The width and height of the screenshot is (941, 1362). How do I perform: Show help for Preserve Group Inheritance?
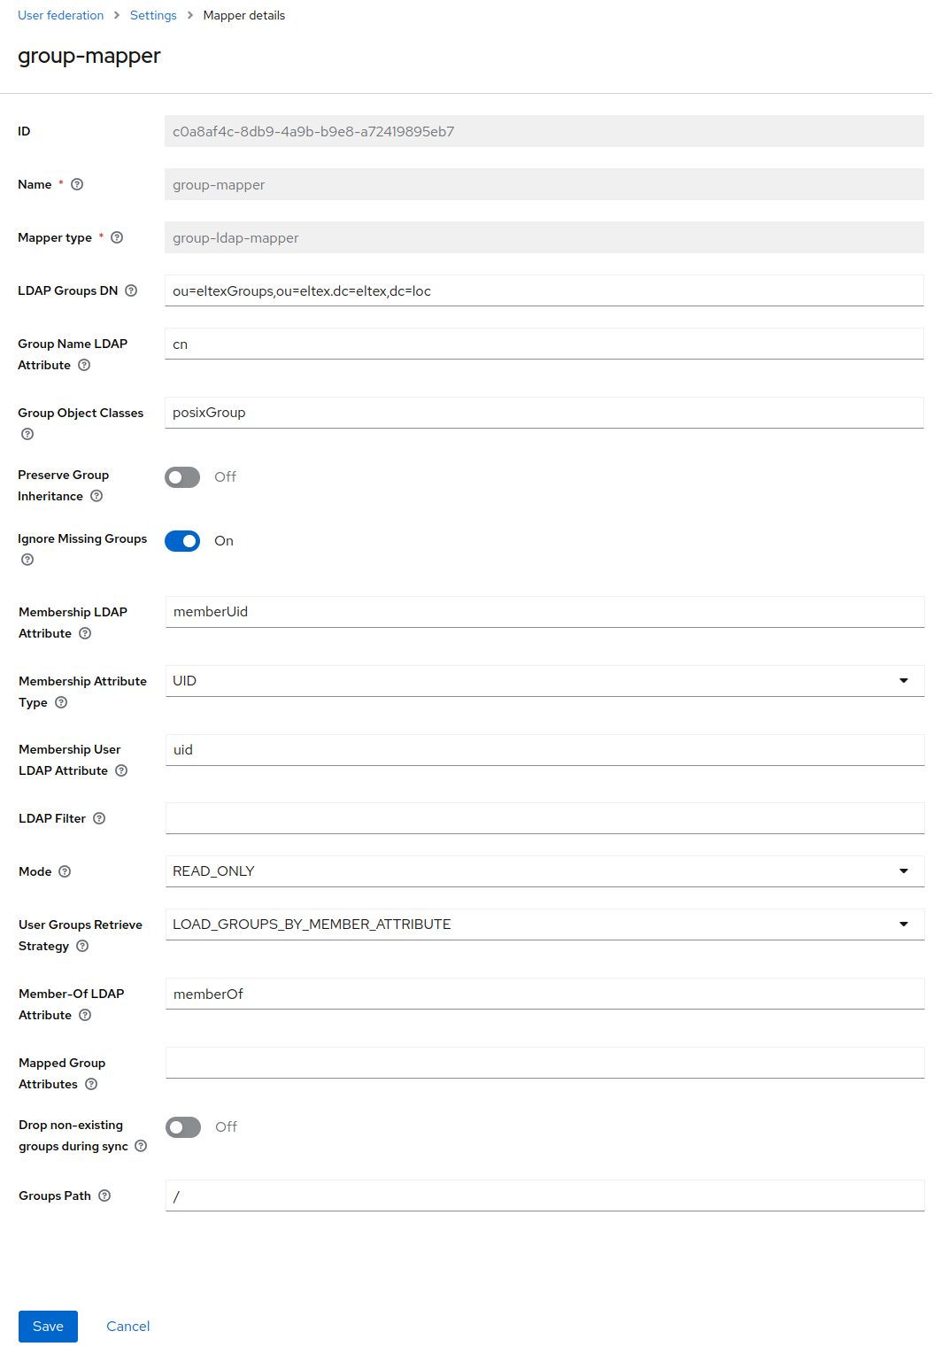pos(96,496)
